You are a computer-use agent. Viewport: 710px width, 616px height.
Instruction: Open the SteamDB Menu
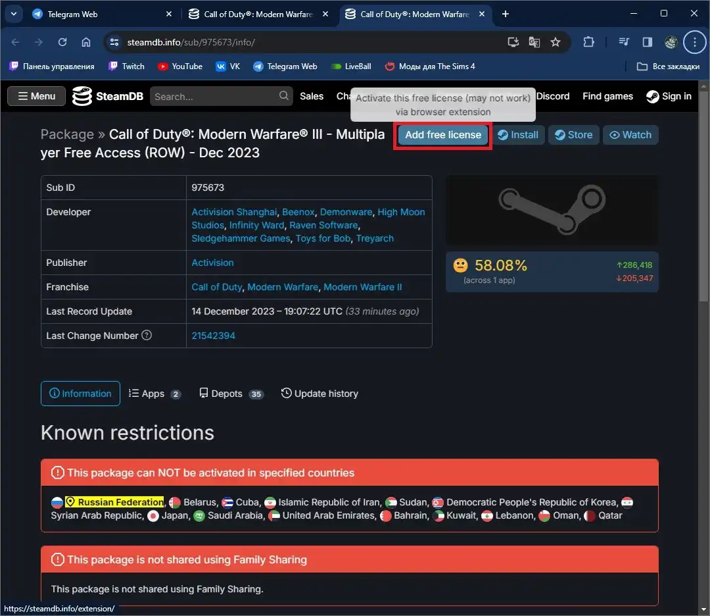[x=36, y=96]
